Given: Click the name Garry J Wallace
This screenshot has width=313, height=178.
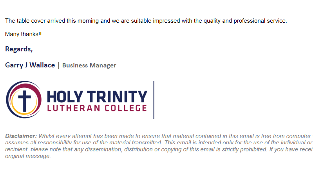Looking at the screenshot, I should 30,65.
